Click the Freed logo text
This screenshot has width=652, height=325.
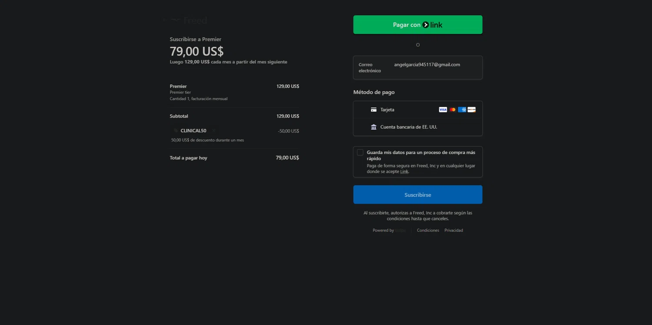click(195, 20)
